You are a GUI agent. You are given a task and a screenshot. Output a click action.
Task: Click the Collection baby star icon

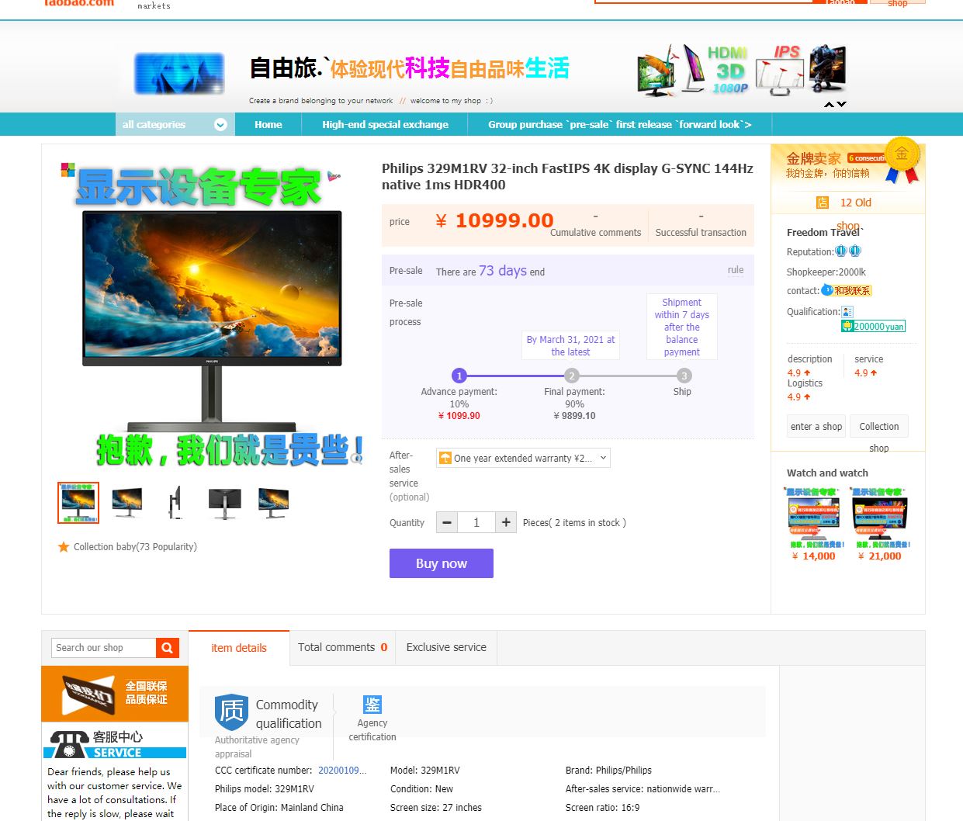pyautogui.click(x=64, y=547)
